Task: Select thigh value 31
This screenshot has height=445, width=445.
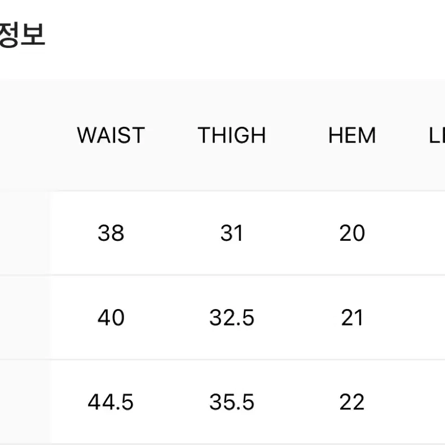Action: pos(232,233)
